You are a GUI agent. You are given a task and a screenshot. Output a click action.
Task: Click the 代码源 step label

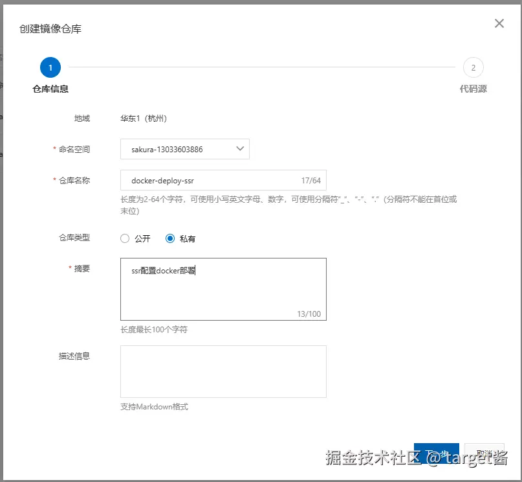click(473, 89)
